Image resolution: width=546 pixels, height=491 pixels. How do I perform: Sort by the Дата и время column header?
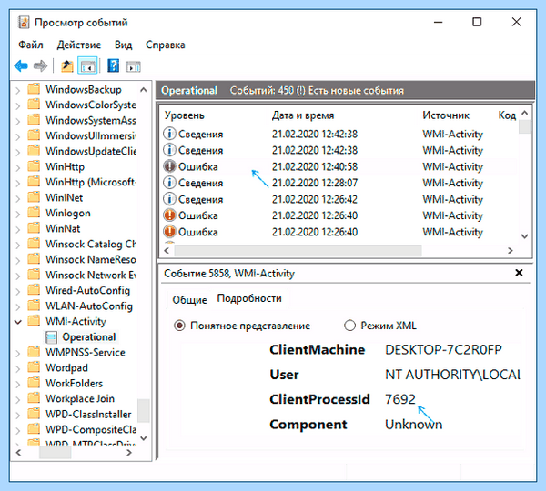(x=303, y=115)
